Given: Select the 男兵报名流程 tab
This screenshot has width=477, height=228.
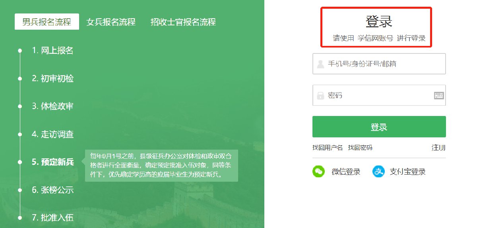Looking at the screenshot, I should click(47, 22).
